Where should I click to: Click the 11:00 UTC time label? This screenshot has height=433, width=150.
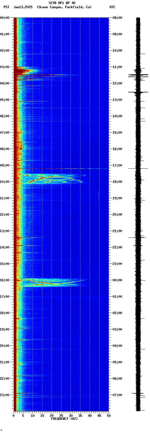pos(117,67)
